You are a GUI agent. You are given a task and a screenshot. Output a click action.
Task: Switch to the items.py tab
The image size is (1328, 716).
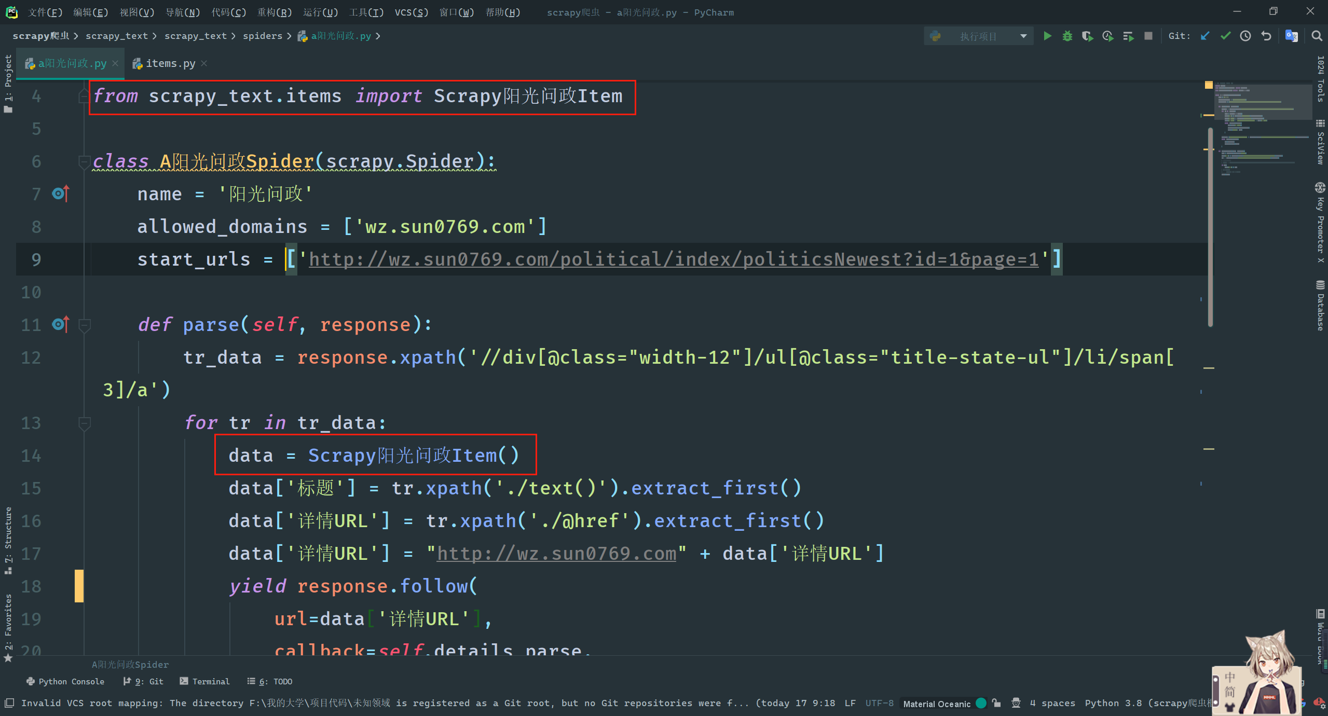click(170, 63)
